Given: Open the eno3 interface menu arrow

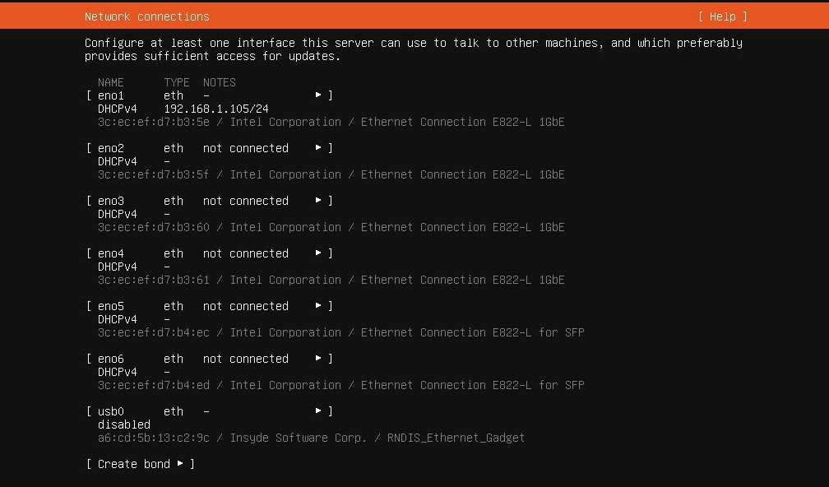Looking at the screenshot, I should pos(318,201).
